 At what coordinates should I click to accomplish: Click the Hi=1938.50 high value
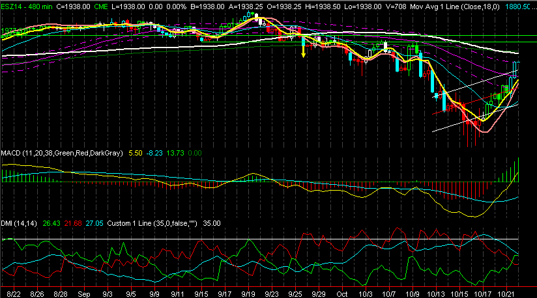(x=322, y=7)
